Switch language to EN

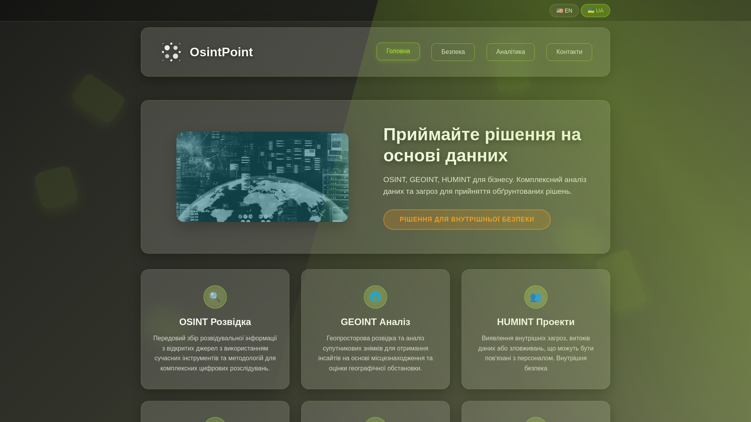click(564, 11)
